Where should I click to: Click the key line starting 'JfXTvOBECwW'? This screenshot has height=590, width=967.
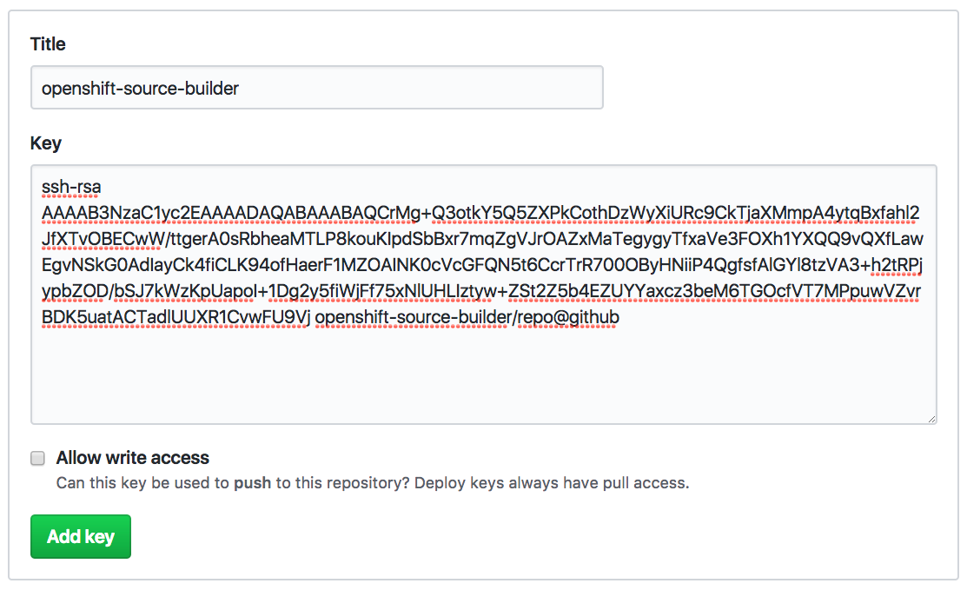point(480,239)
